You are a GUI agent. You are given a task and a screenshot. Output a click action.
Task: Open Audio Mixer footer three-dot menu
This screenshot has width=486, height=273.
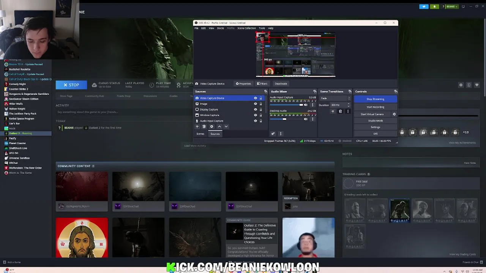(x=281, y=133)
